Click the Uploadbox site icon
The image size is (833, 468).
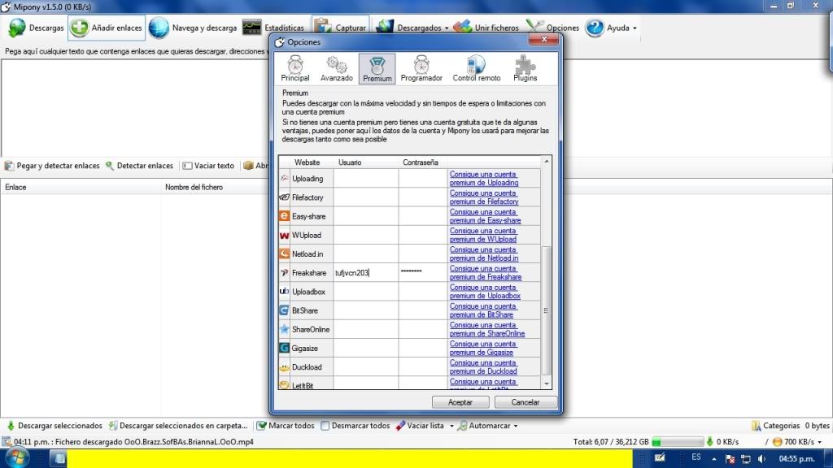pyautogui.click(x=284, y=292)
